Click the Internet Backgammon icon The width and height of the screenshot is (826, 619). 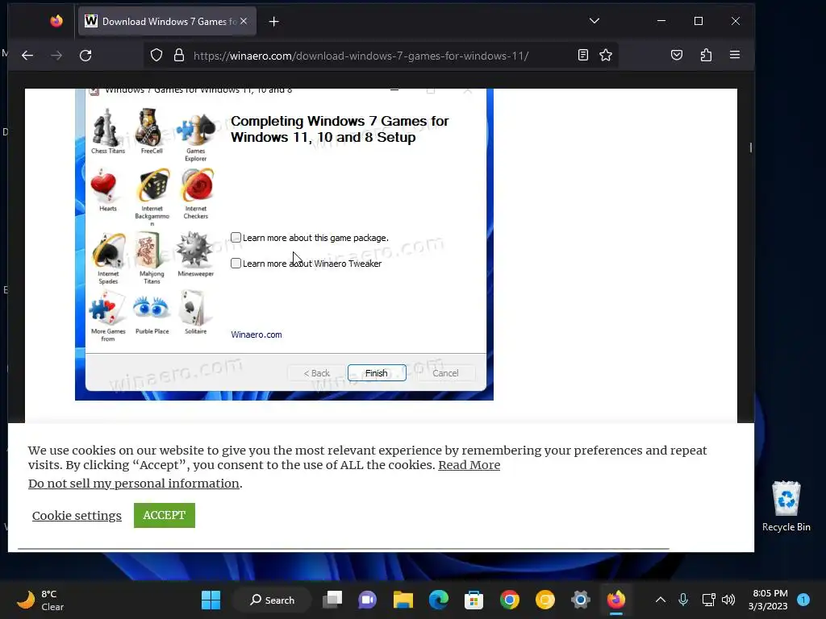[x=152, y=197]
